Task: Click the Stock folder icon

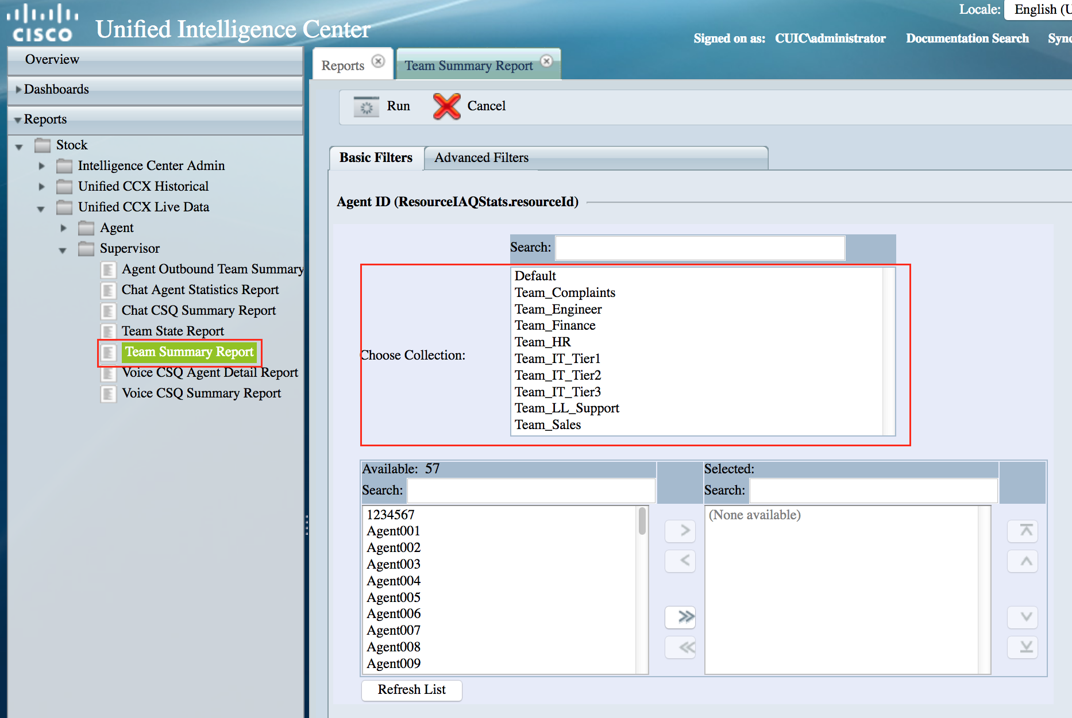Action: (43, 145)
